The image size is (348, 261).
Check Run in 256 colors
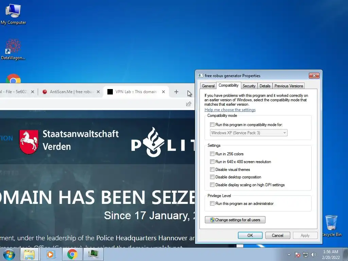212,154
